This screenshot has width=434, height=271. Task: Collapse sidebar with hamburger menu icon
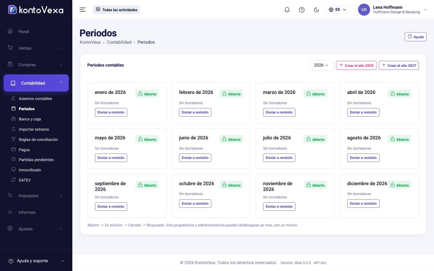[x=83, y=10]
